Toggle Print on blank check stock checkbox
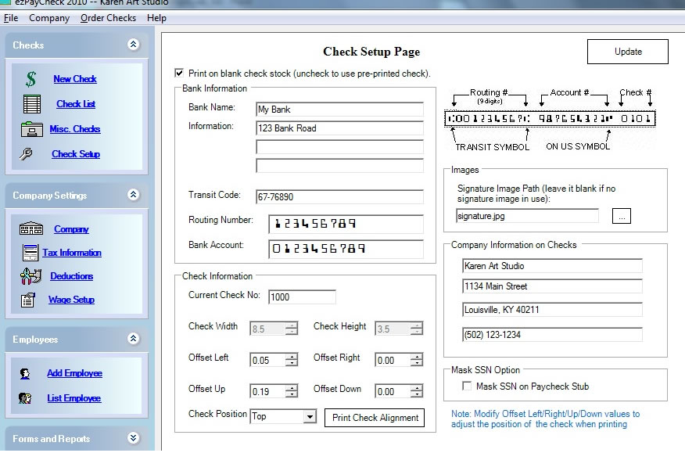685x453 pixels. 179,73
